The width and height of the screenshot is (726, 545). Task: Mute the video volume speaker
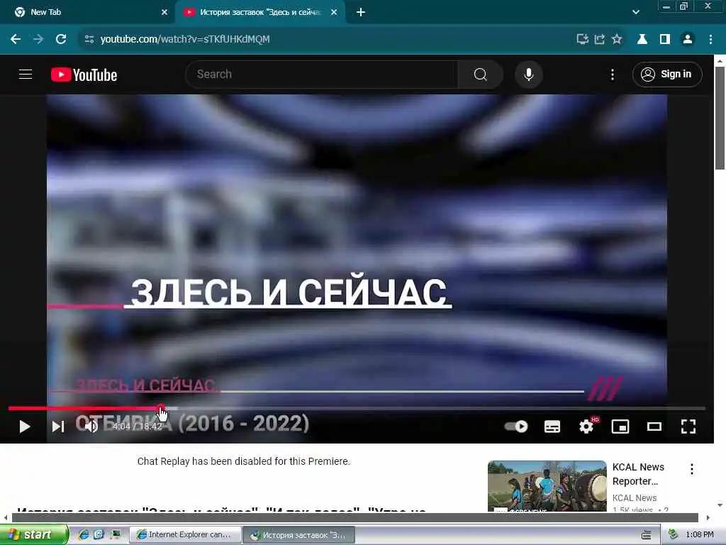click(91, 426)
